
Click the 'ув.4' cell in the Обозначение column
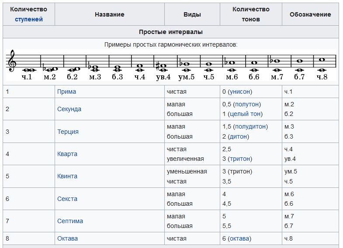(x=290, y=159)
